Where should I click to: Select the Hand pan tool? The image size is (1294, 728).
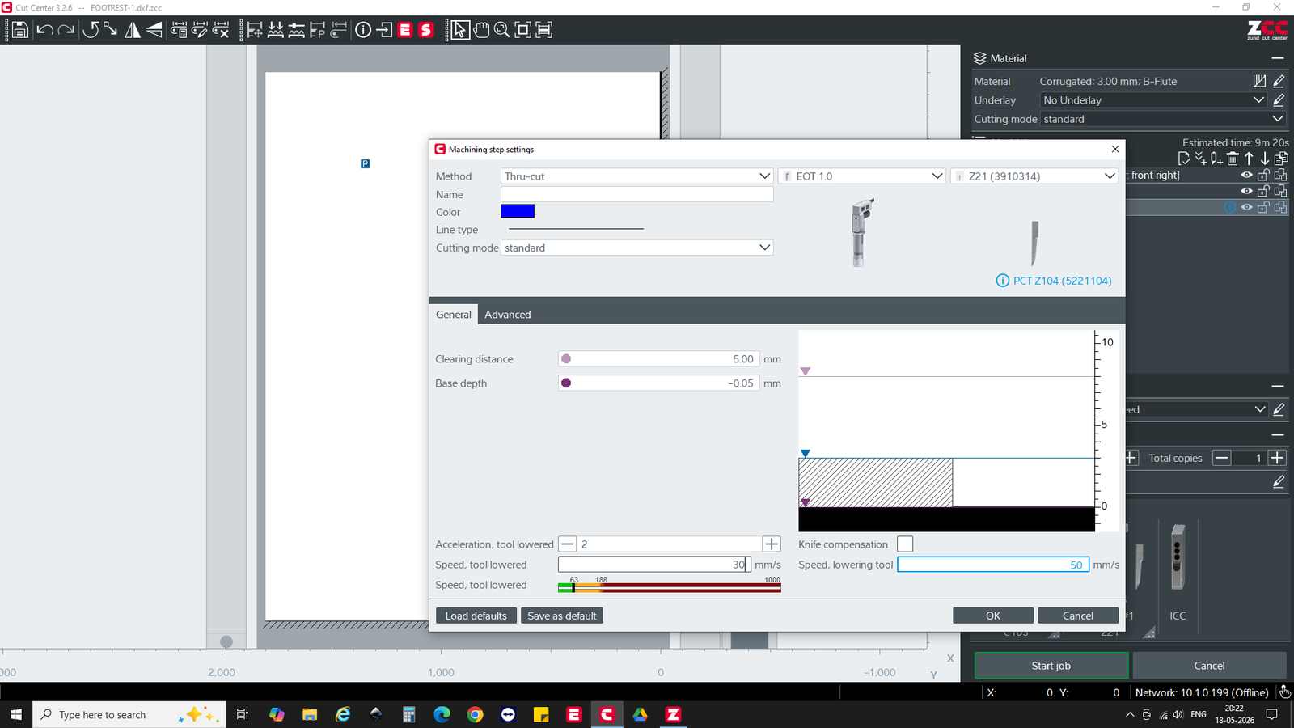(481, 30)
